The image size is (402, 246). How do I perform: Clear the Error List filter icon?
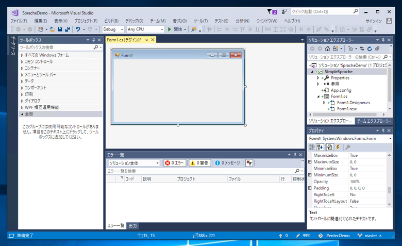coord(249,163)
